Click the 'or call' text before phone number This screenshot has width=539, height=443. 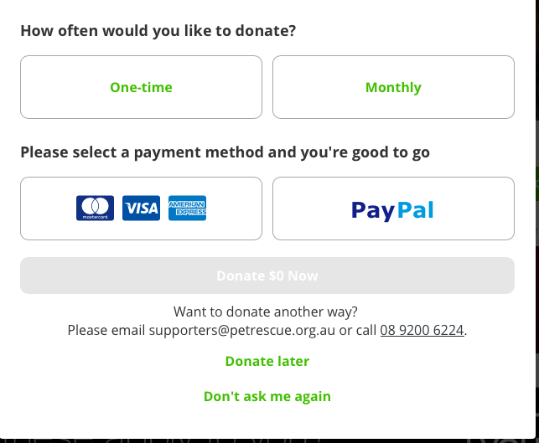[x=358, y=330]
